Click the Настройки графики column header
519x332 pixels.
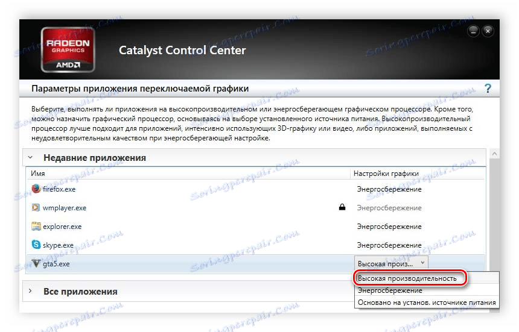click(x=386, y=174)
